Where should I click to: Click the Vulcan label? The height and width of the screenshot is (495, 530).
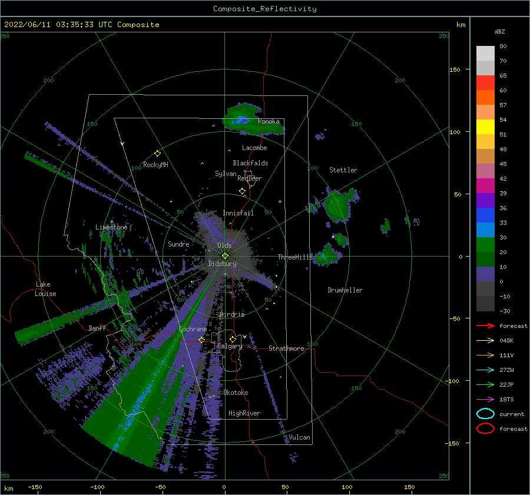(x=299, y=437)
